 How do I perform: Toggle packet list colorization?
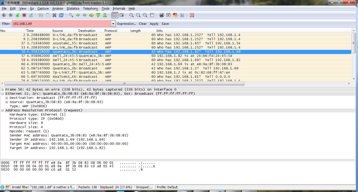click(115, 15)
